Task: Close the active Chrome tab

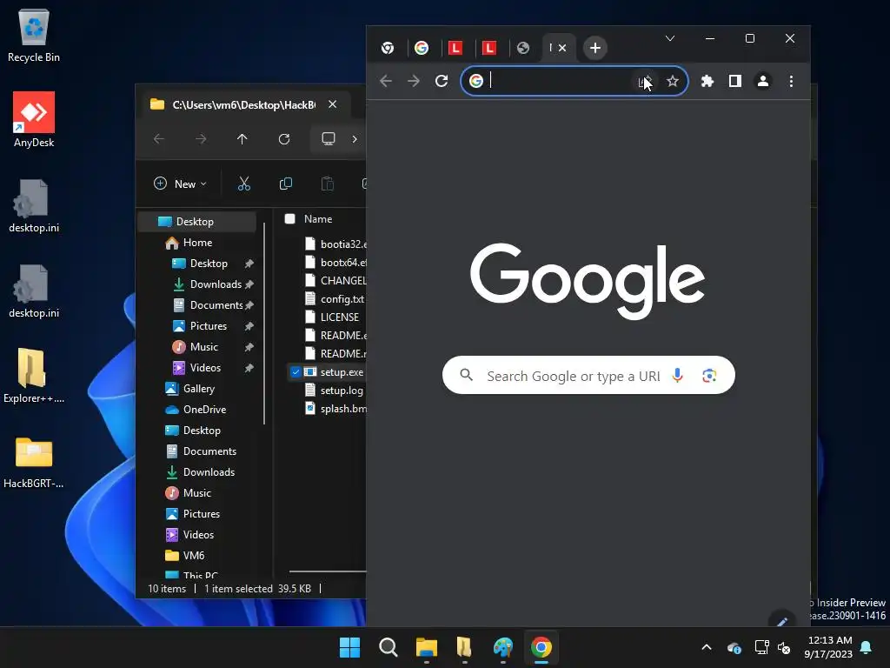Action: click(x=562, y=48)
